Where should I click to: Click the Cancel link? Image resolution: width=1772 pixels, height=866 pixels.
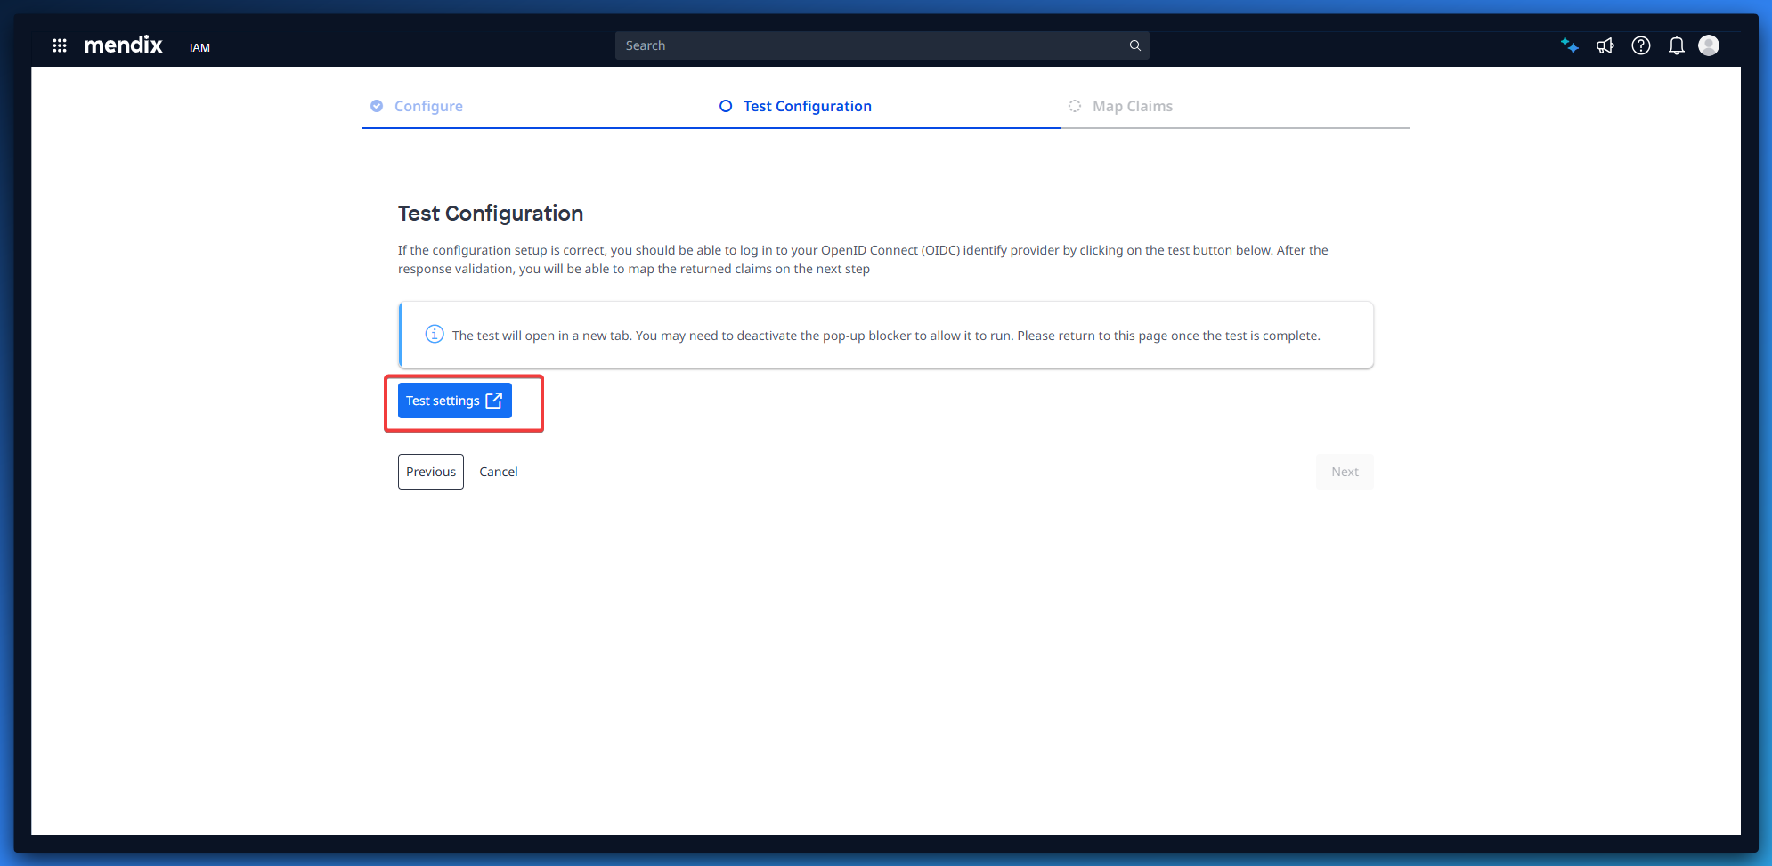498,472
